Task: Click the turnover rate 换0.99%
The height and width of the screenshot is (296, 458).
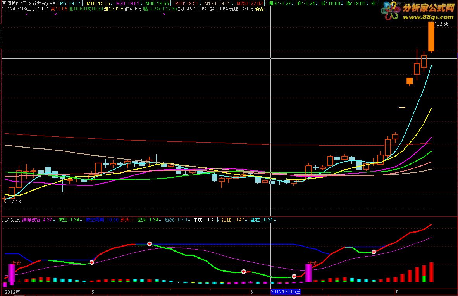Action: pyautogui.click(x=219, y=9)
